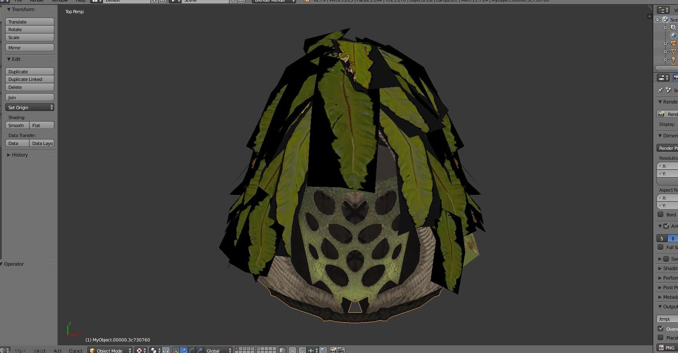Open the Render Presets dropdown
The width and height of the screenshot is (678, 353).
click(667, 148)
